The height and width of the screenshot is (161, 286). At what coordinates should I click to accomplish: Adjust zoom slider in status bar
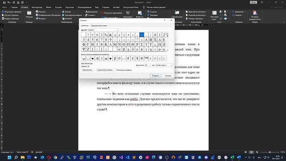pyautogui.click(x=270, y=152)
